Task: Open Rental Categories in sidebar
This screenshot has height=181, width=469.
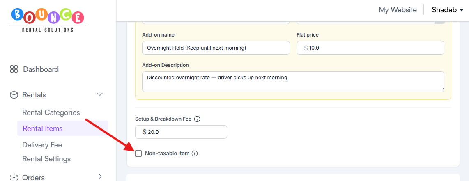Action: coord(51,112)
